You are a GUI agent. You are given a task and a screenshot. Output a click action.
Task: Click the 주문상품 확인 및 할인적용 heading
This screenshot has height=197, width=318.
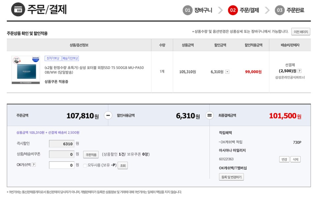tap(27, 33)
